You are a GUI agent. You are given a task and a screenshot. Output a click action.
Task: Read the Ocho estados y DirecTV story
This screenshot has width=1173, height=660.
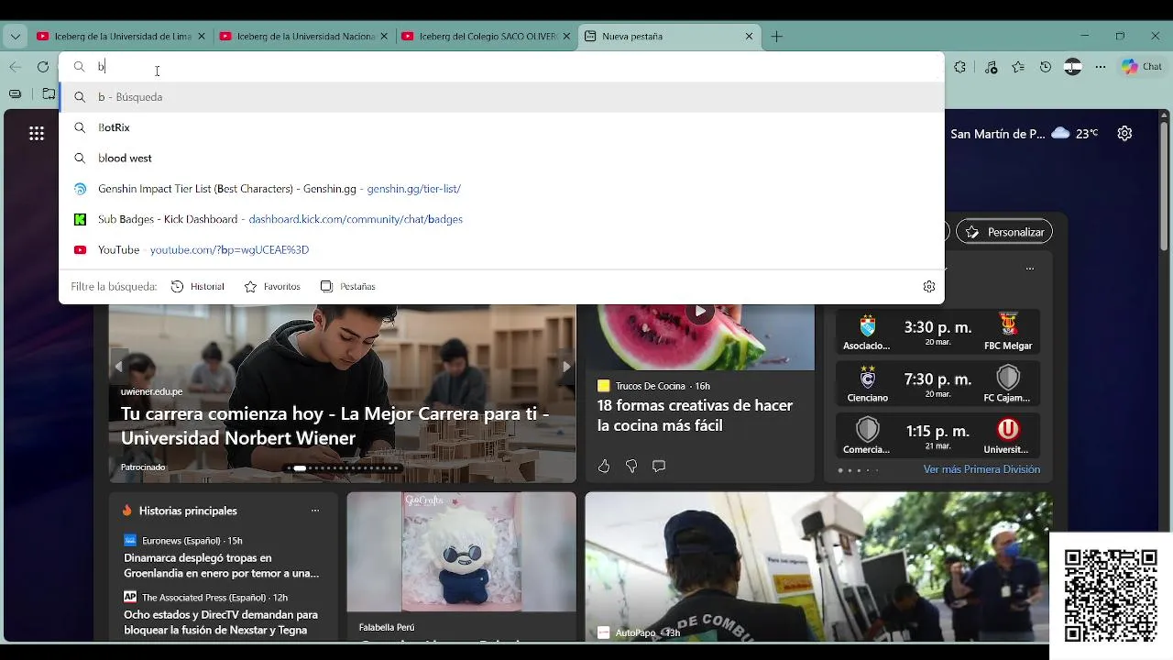[x=222, y=622]
